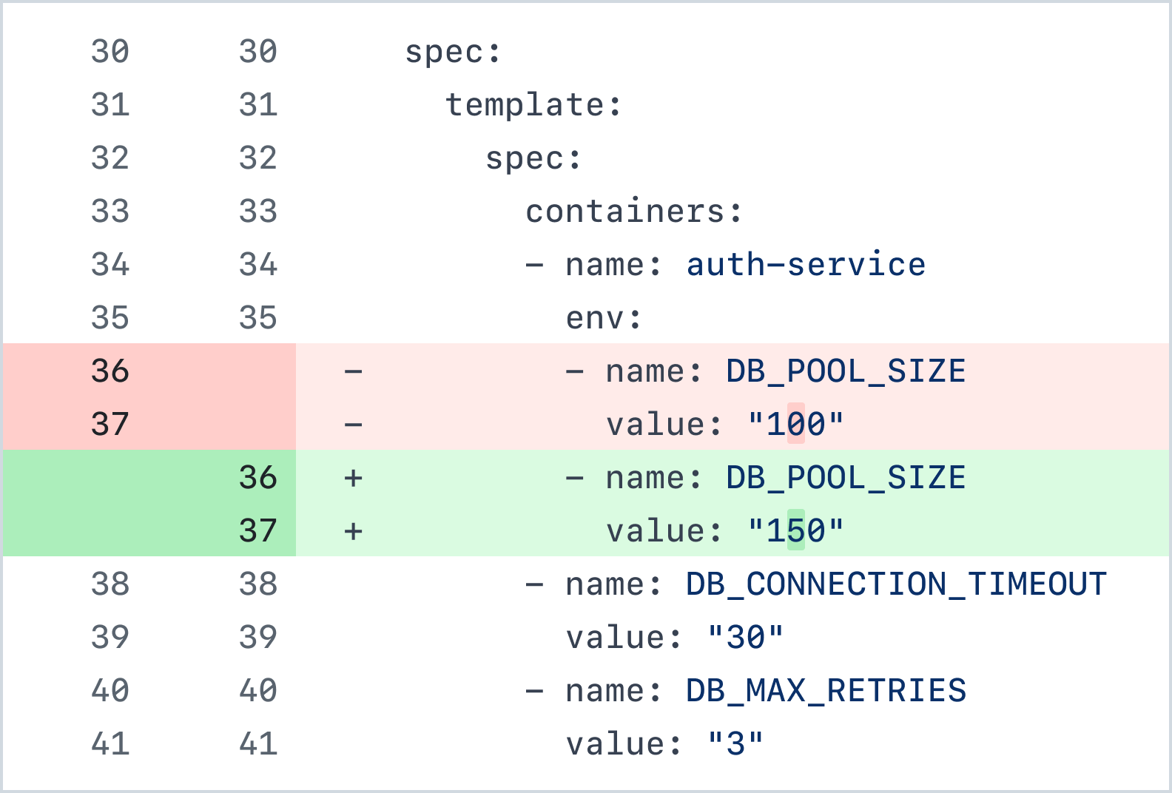The height and width of the screenshot is (793, 1172).
Task: Click the DB_MAX_RETRIES variable name
Action: click(x=826, y=691)
